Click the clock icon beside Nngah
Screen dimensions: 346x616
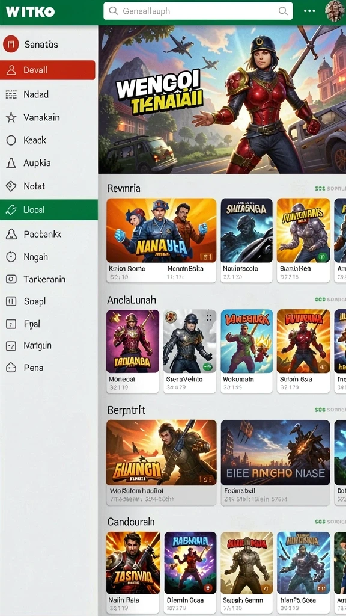click(11, 257)
